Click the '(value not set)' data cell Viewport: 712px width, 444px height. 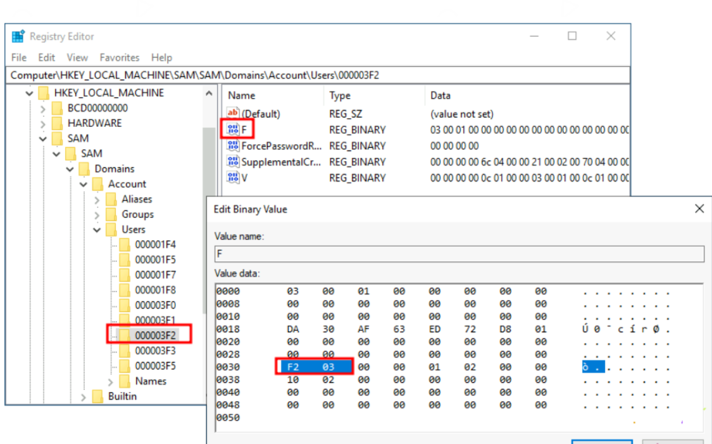[462, 114]
